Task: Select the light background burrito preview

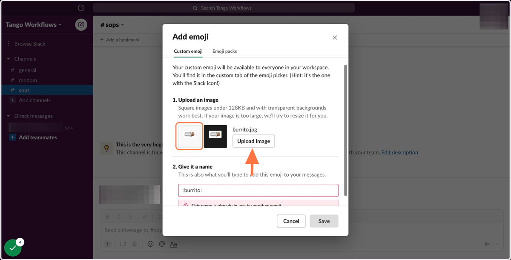Action: coord(189,136)
